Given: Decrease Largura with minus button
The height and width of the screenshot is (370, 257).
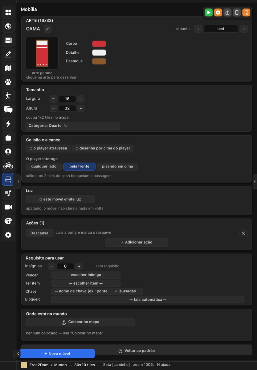Looking at the screenshot, I should pos(54,99).
